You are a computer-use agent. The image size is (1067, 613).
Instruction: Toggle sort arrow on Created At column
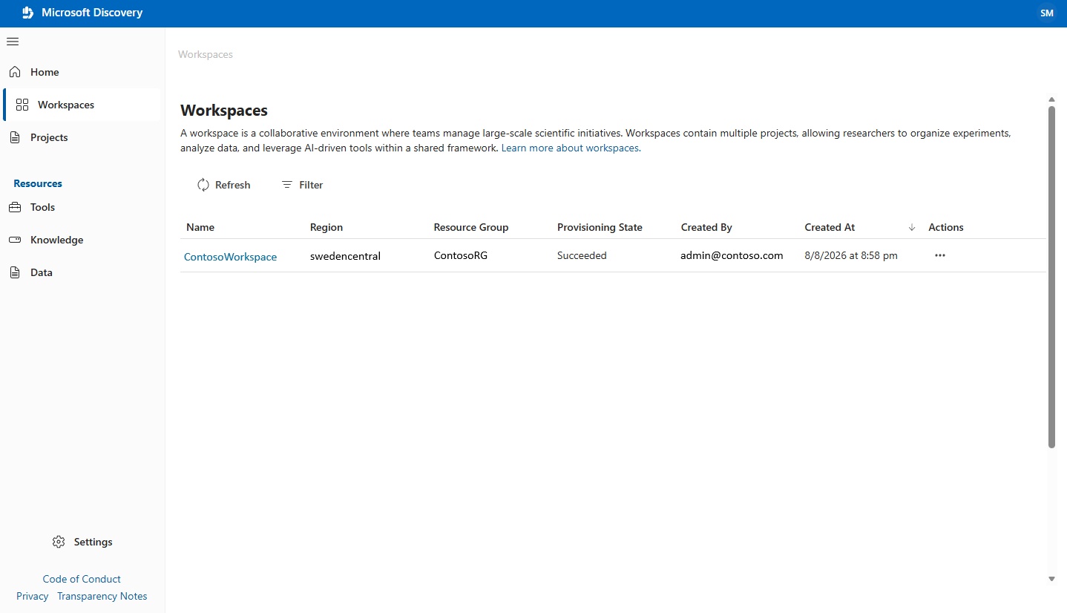pyautogui.click(x=912, y=227)
